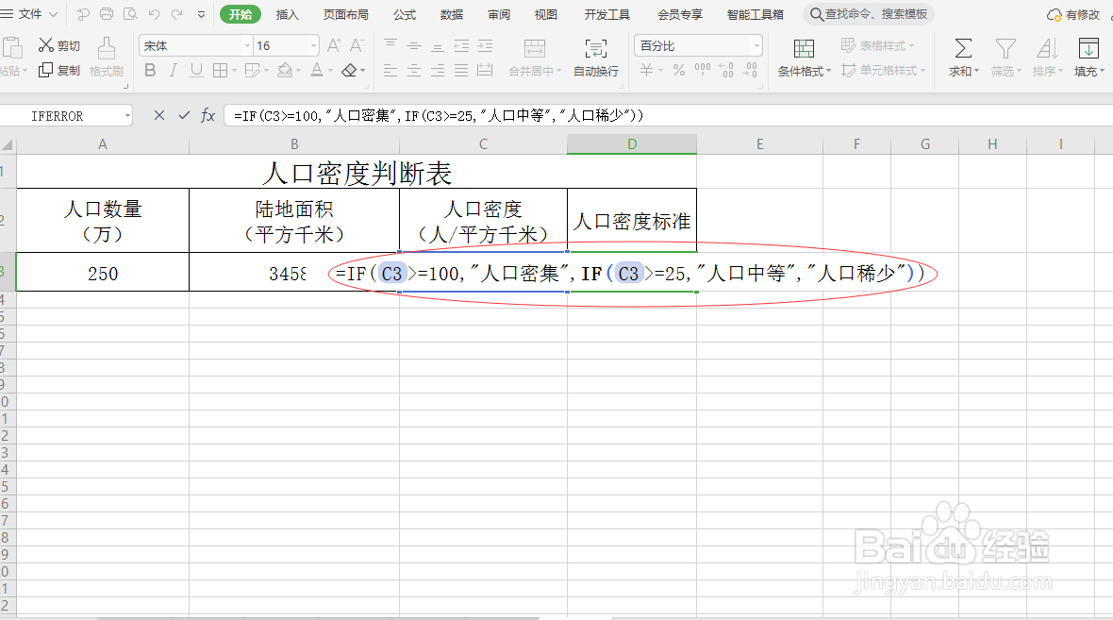The height and width of the screenshot is (620, 1113).
Task: Toggle underline formatting with U icon
Action: point(195,70)
